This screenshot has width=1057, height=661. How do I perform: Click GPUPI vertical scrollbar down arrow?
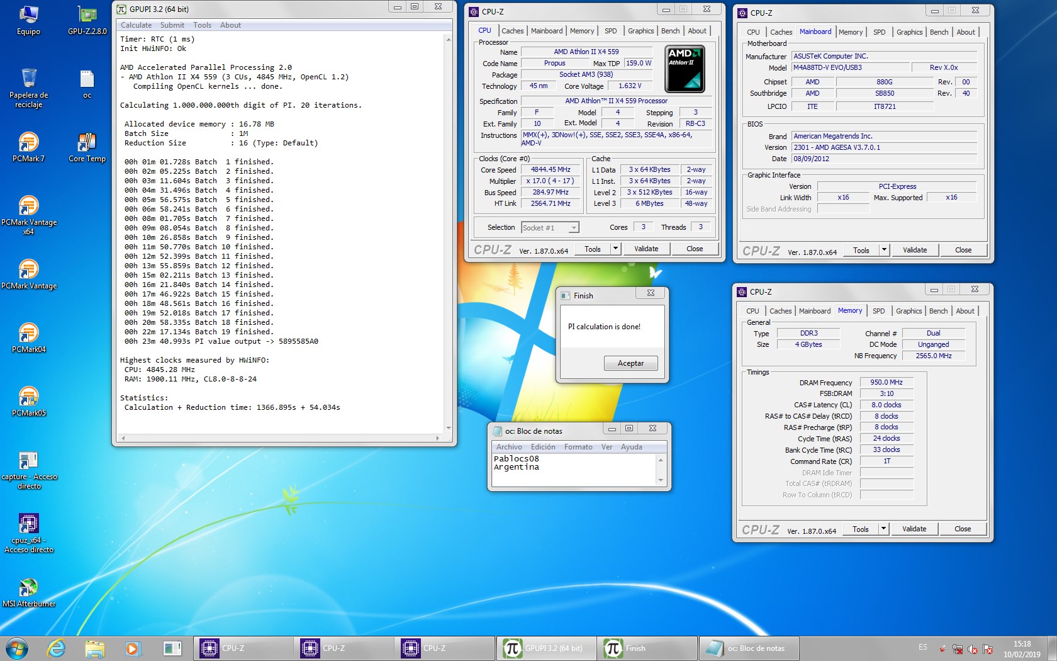coord(449,428)
